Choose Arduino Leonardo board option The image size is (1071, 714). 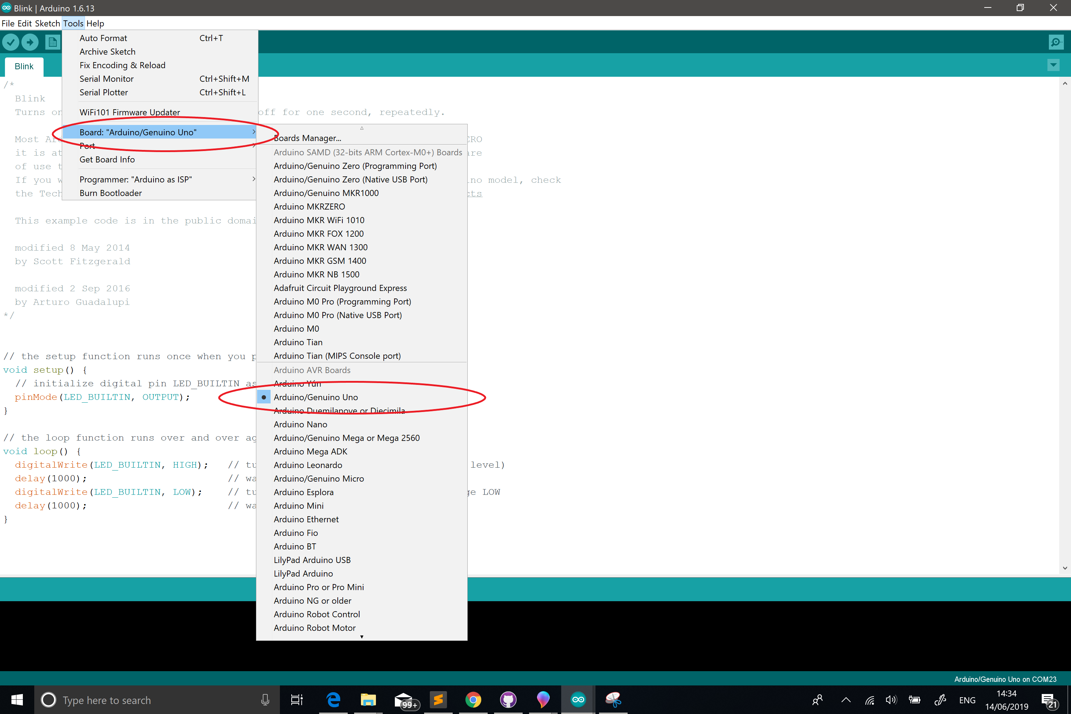coord(308,465)
